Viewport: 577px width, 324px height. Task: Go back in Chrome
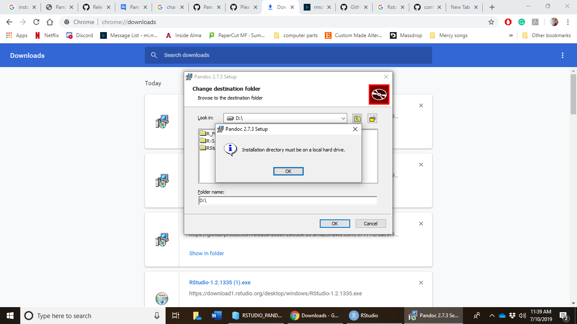pos(9,22)
